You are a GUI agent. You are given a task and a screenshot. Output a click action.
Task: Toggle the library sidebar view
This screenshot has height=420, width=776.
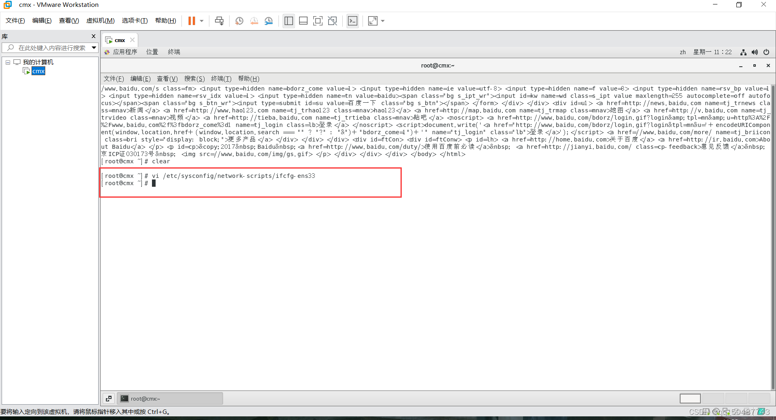pyautogui.click(x=289, y=21)
